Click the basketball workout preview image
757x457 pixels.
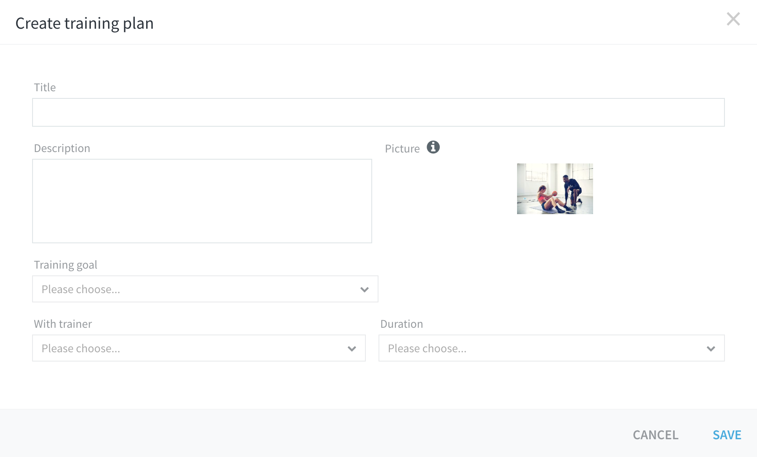point(555,188)
